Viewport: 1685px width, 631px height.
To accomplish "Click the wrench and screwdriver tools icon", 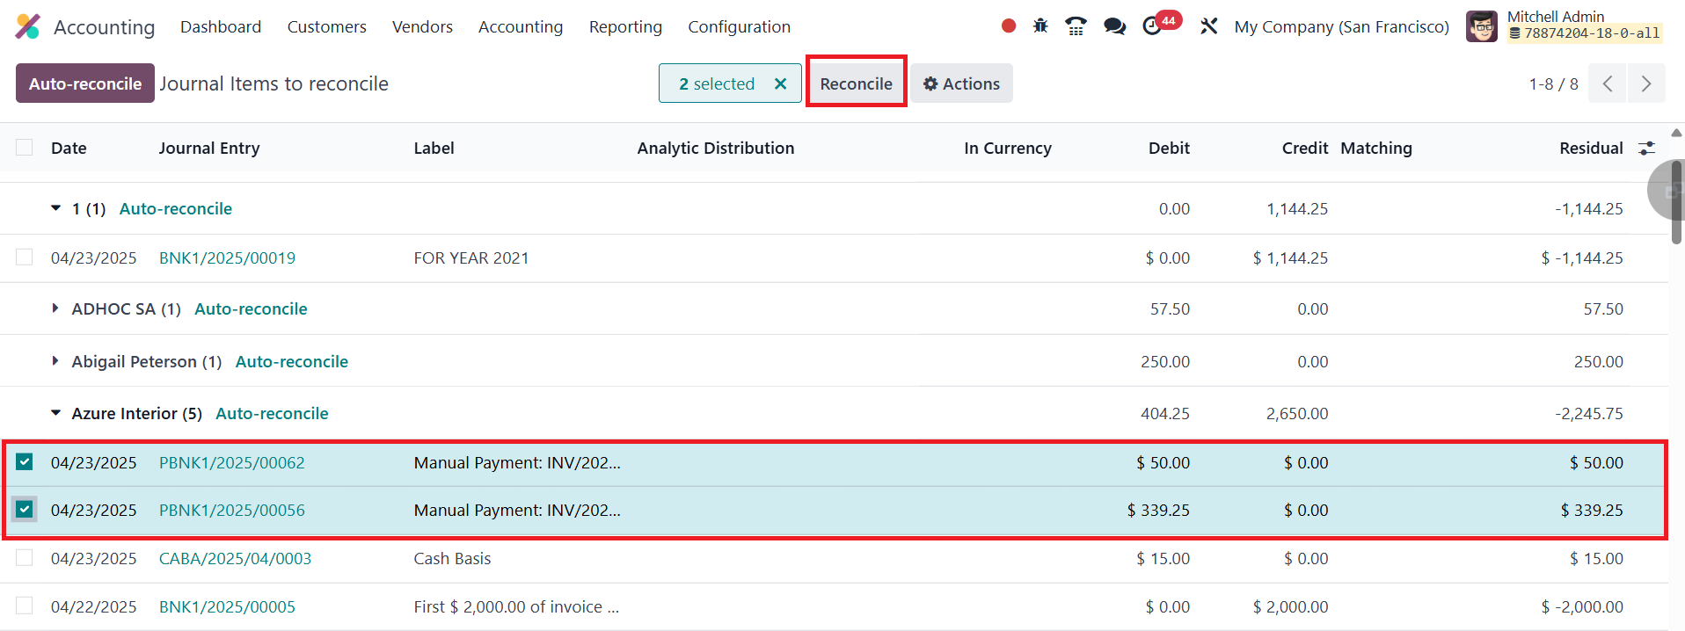I will tap(1209, 26).
